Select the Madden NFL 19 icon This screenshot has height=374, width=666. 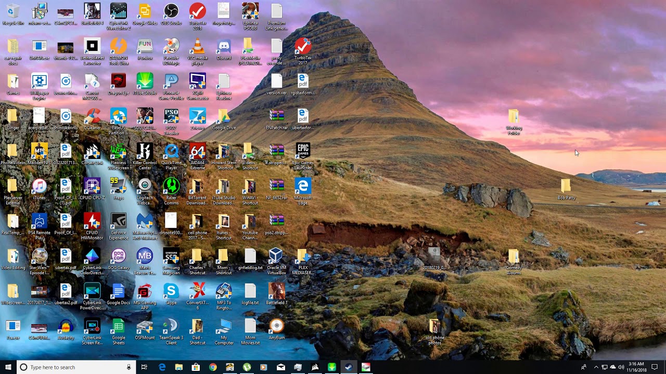click(39, 156)
